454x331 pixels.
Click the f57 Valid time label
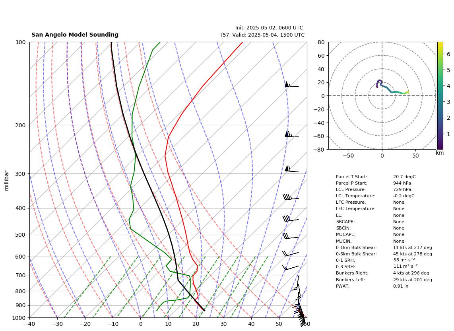263,35
